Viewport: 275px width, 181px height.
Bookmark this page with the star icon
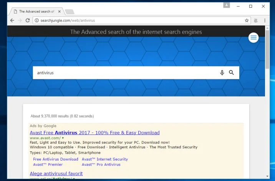click(x=247, y=20)
